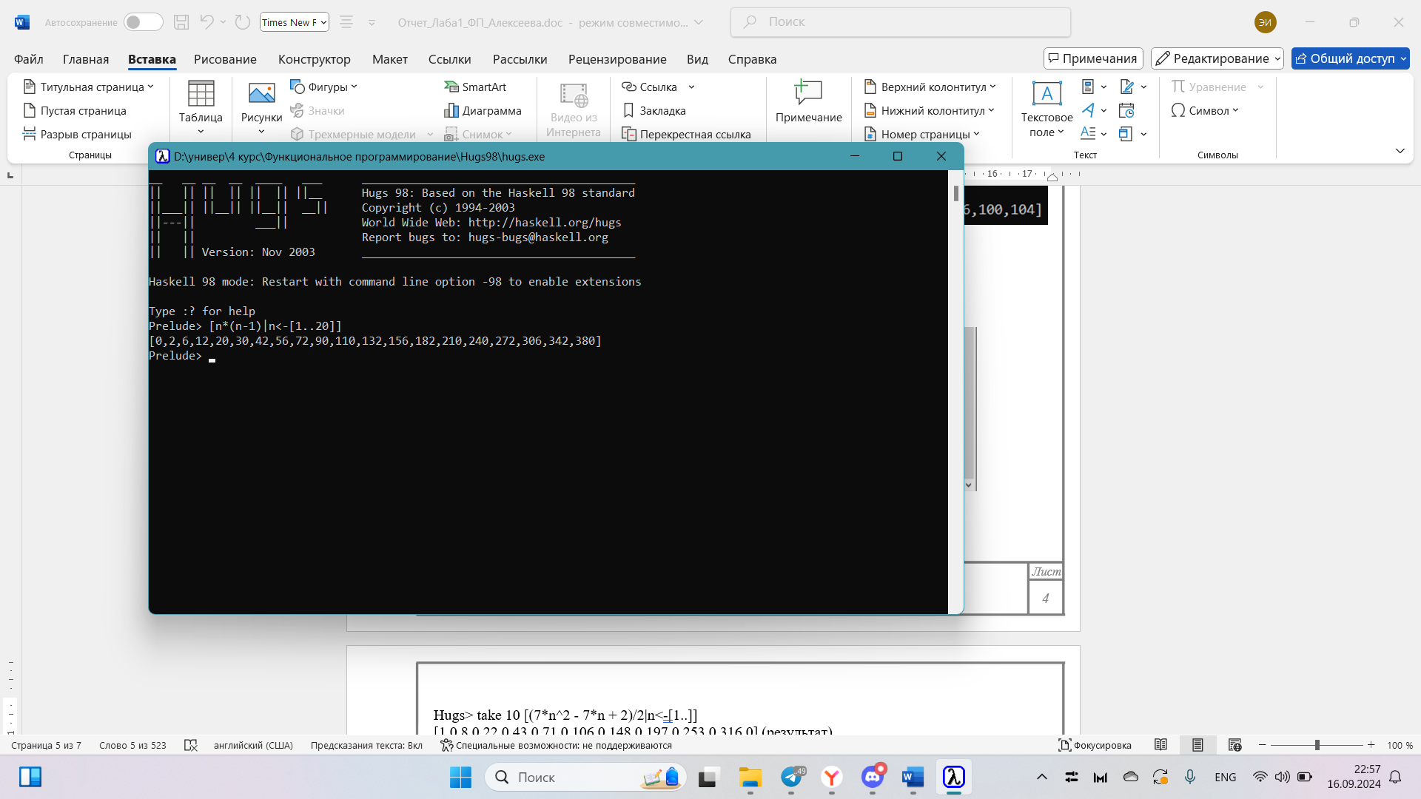Click the ЭИ user account avatar
The width and height of the screenshot is (1421, 799).
pyautogui.click(x=1266, y=22)
